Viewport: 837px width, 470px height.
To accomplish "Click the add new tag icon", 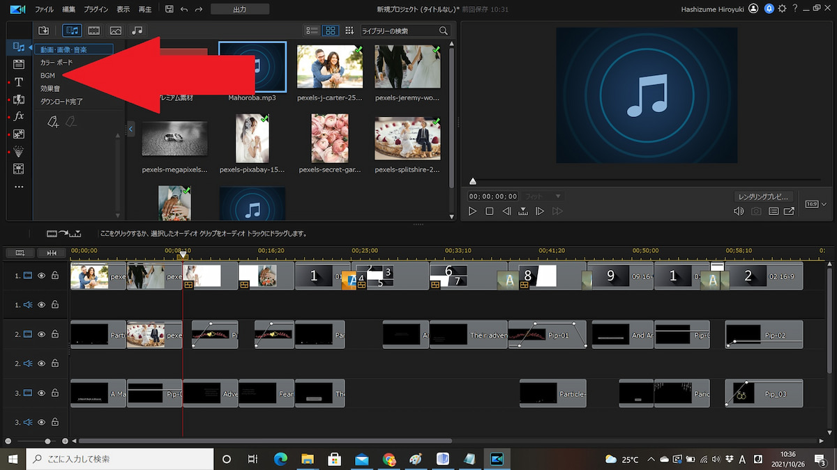I will point(53,122).
